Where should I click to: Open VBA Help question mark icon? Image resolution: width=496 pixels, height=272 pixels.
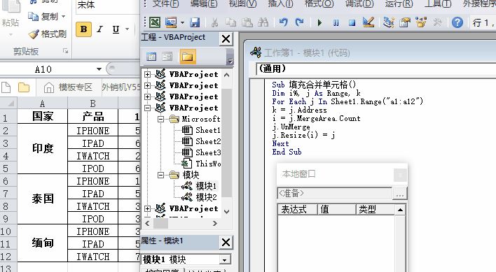point(457,22)
